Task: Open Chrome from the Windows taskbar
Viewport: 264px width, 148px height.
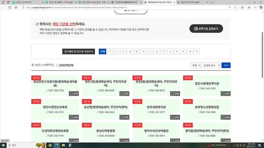Action: (x=50, y=145)
